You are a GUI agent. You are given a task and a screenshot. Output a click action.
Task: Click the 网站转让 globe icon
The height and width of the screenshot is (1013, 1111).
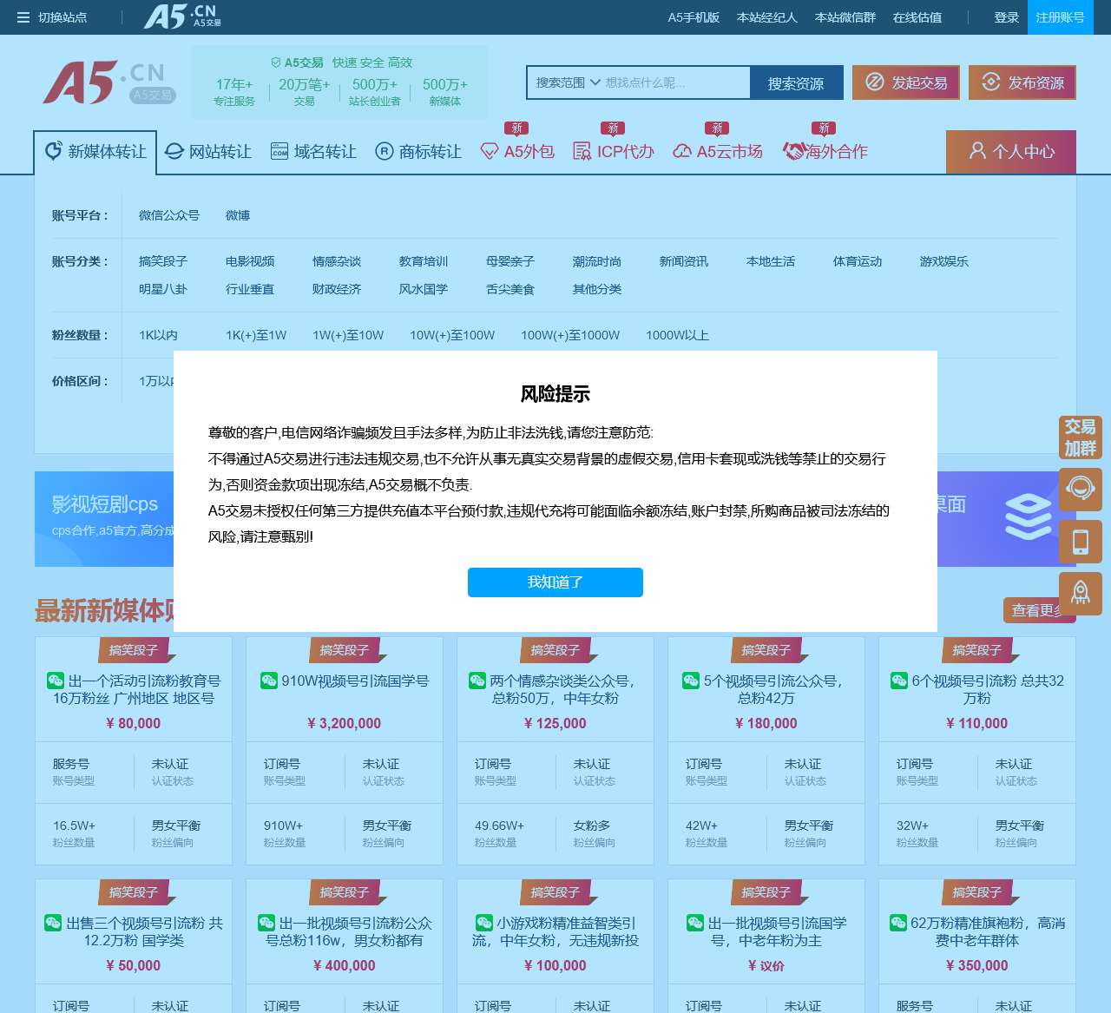pyautogui.click(x=174, y=152)
